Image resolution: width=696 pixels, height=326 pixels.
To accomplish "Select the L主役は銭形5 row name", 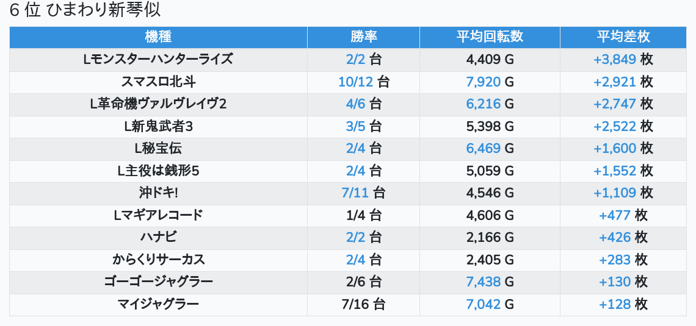I will (158, 171).
